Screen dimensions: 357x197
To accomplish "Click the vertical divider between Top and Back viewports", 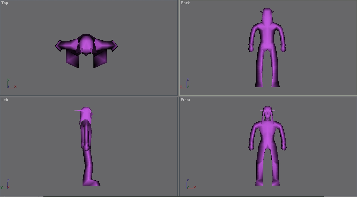I will pos(178,48).
